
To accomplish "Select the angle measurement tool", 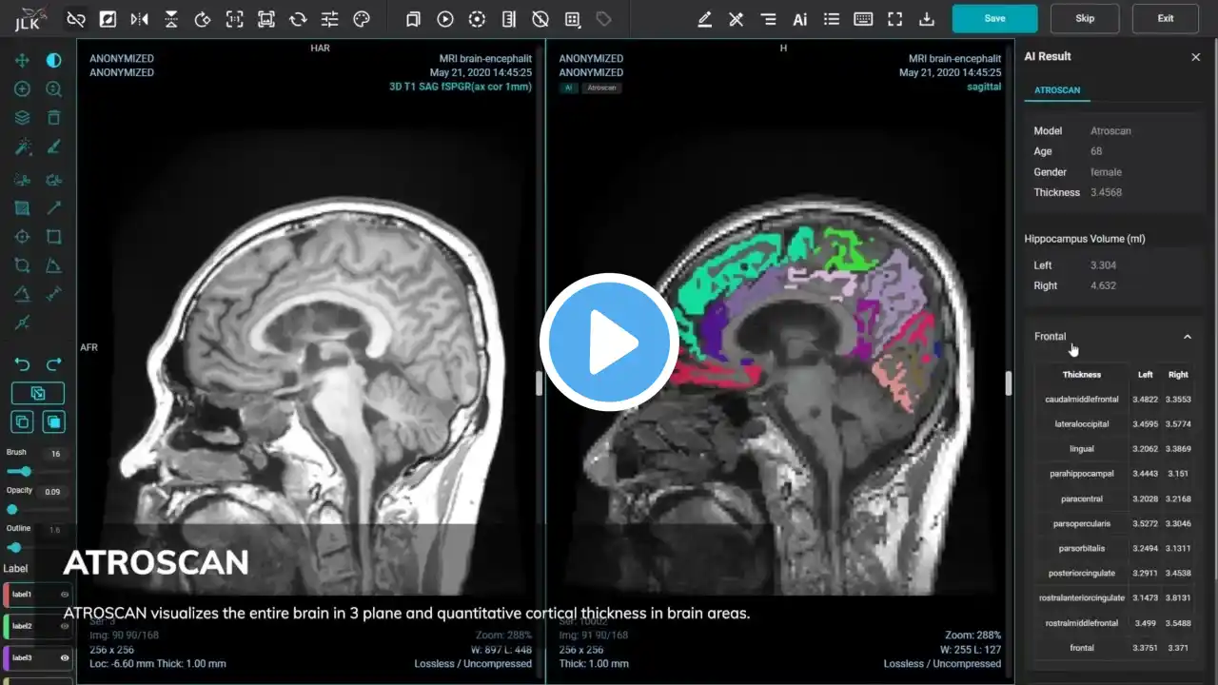I will (54, 266).
